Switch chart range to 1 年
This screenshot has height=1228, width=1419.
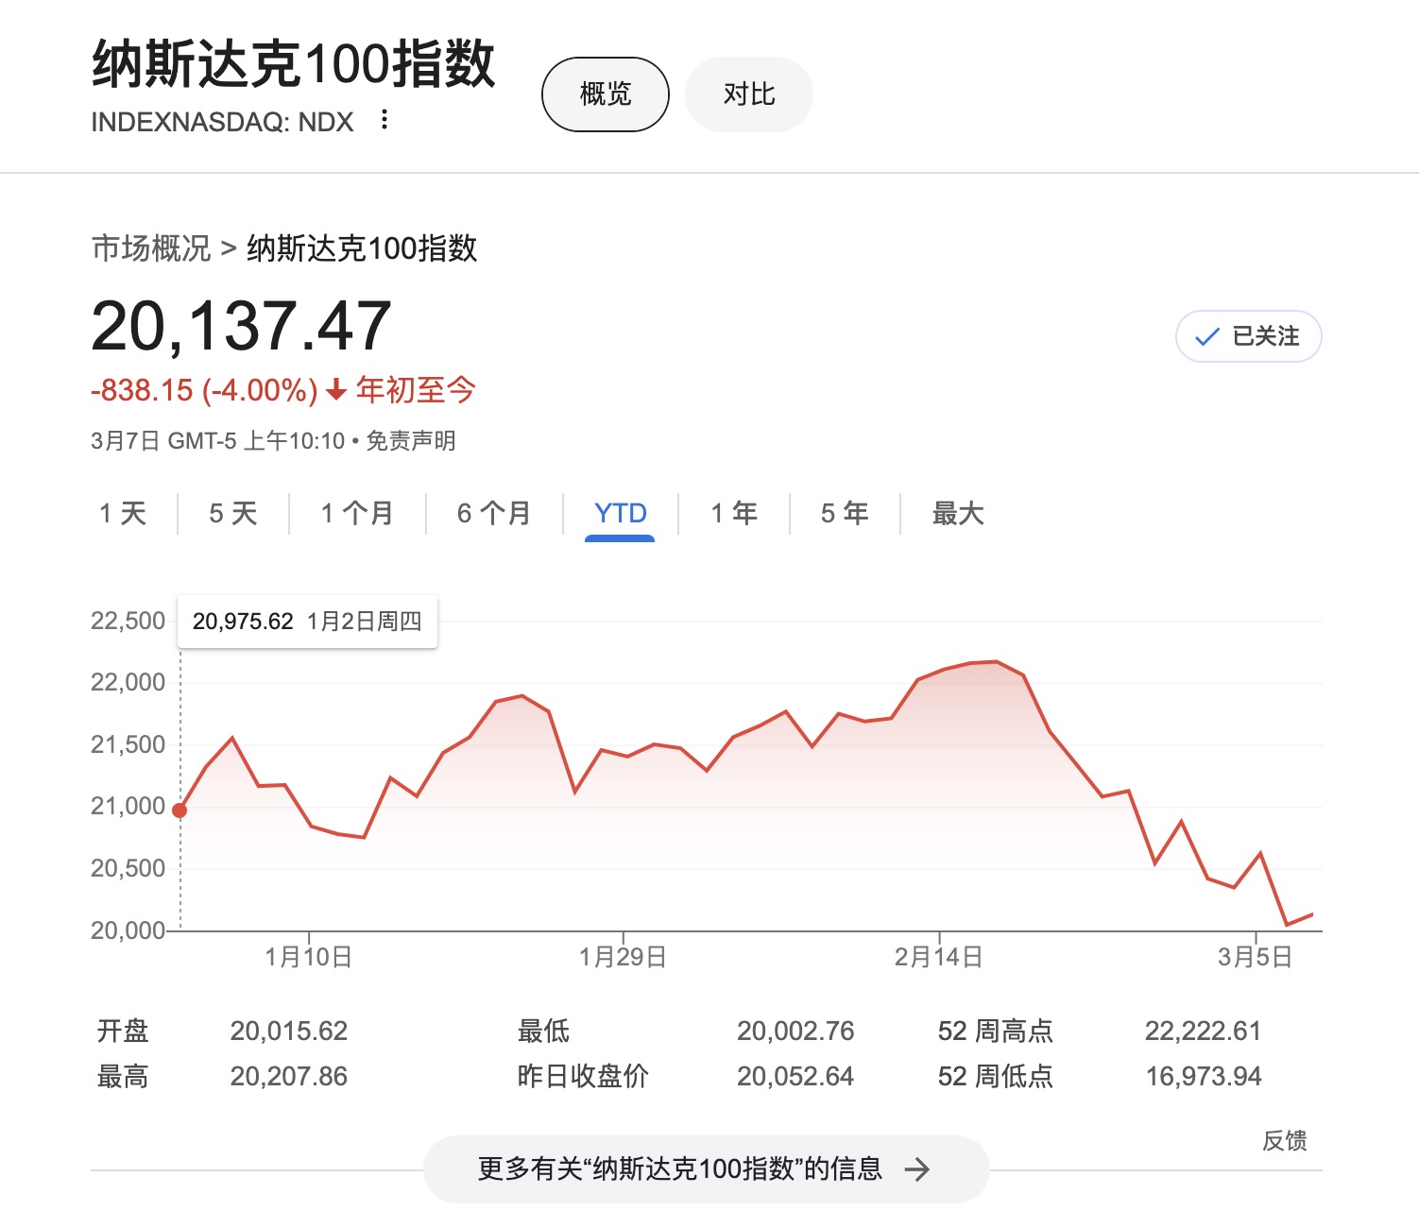(734, 514)
